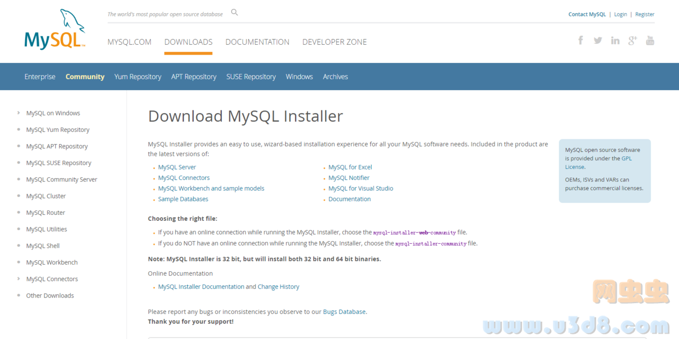
Task: Open the YouTube icon
Action: 650,40
